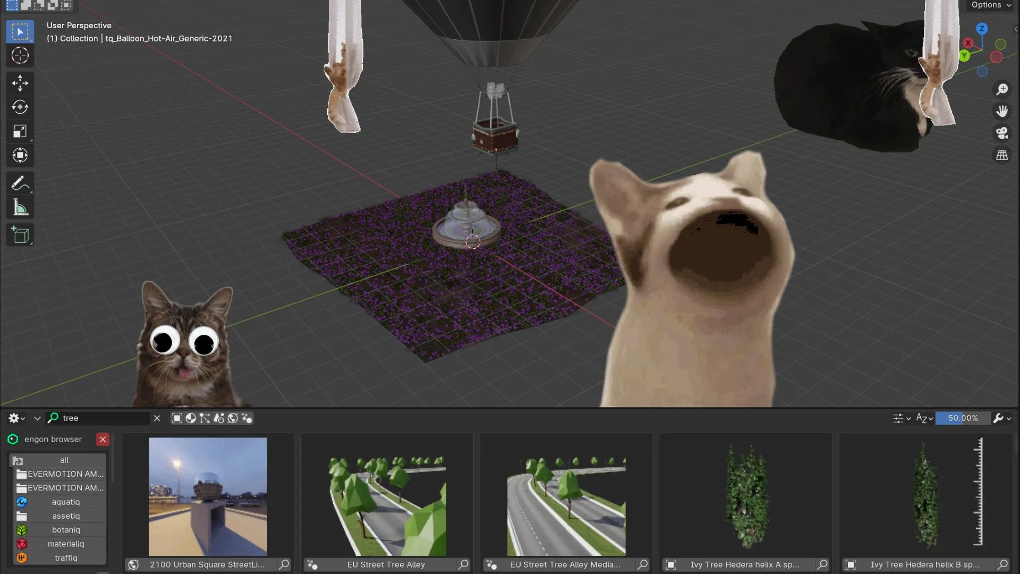Select the EU Street Tree Alley thumbnail
Screen dimensions: 1020x574
click(x=387, y=497)
